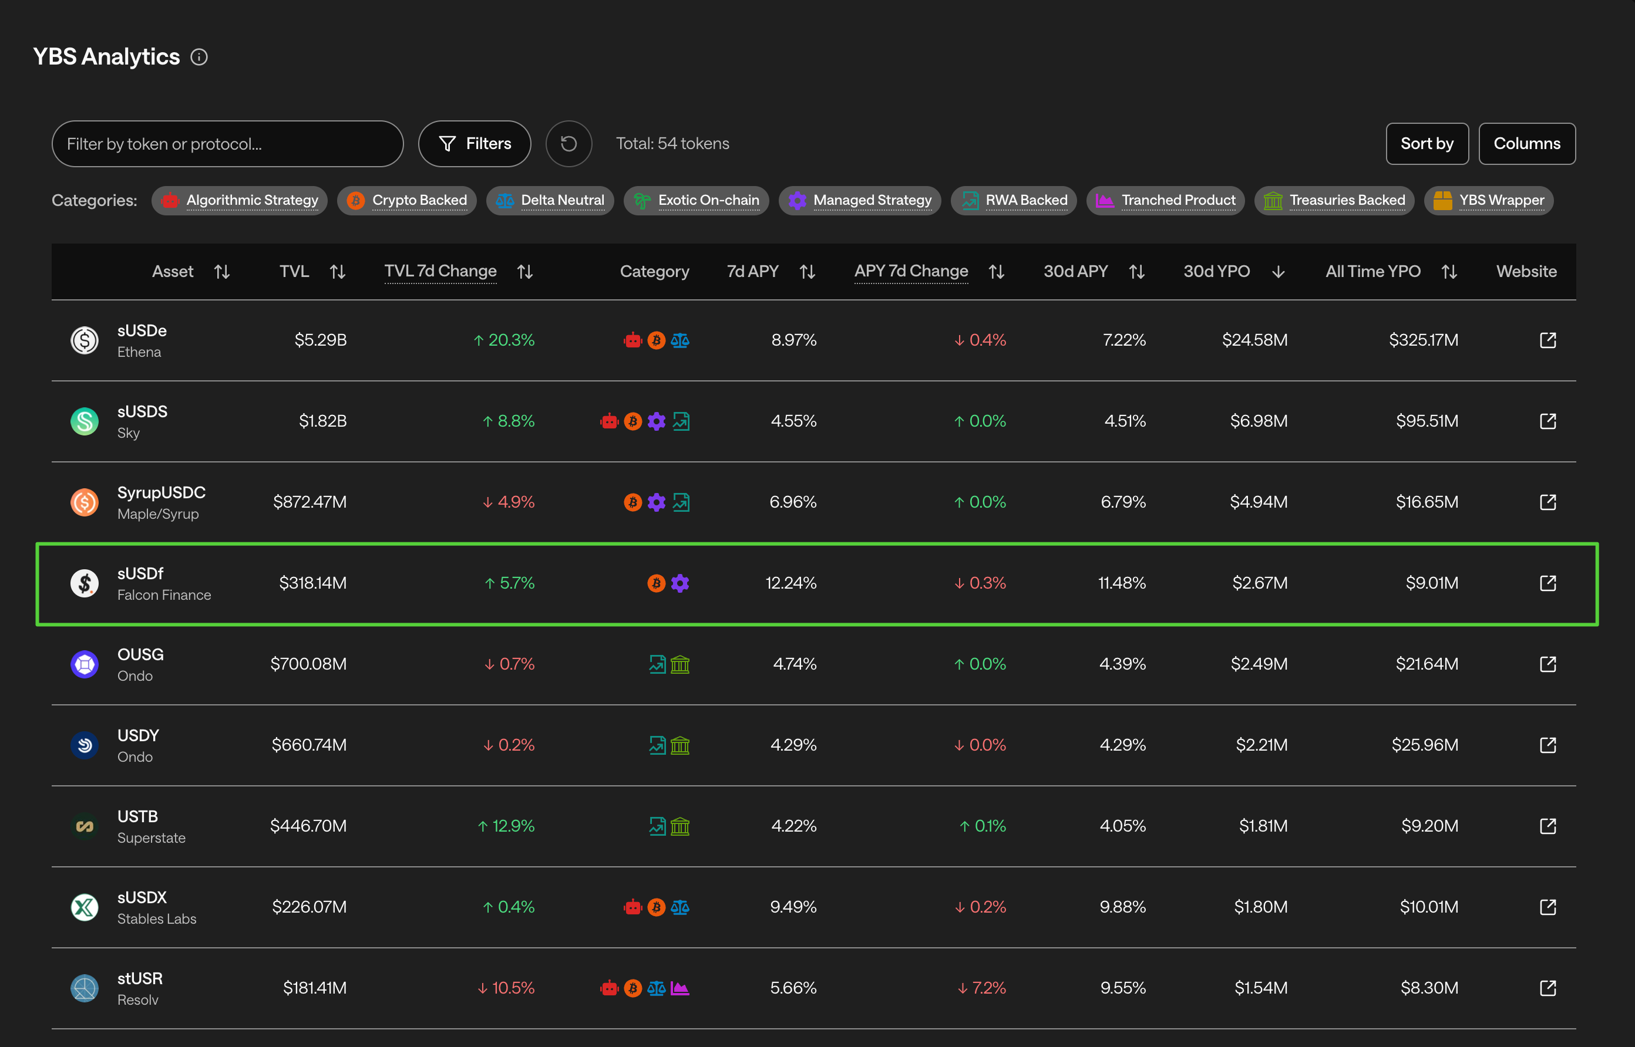Click the APY 7d Change header label
The width and height of the screenshot is (1635, 1047).
(911, 271)
